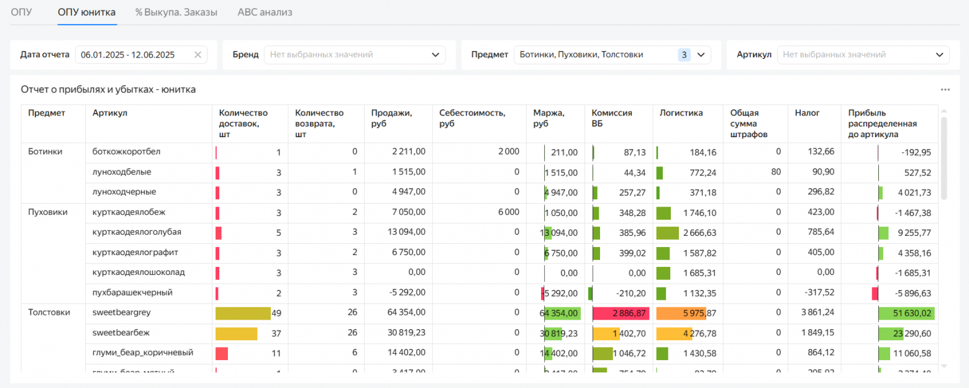Screen dimensions: 969x388
Task: Click the date range input field
Action: pos(134,55)
